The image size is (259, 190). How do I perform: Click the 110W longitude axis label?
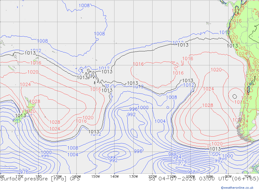171,177
